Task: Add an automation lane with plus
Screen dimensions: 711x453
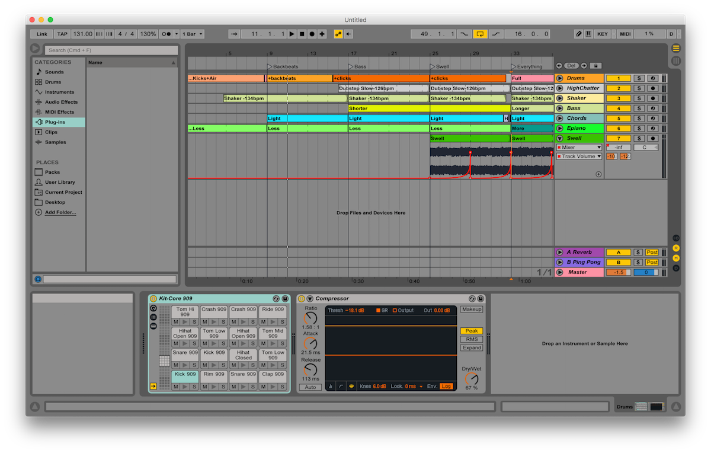Action: 598,174
